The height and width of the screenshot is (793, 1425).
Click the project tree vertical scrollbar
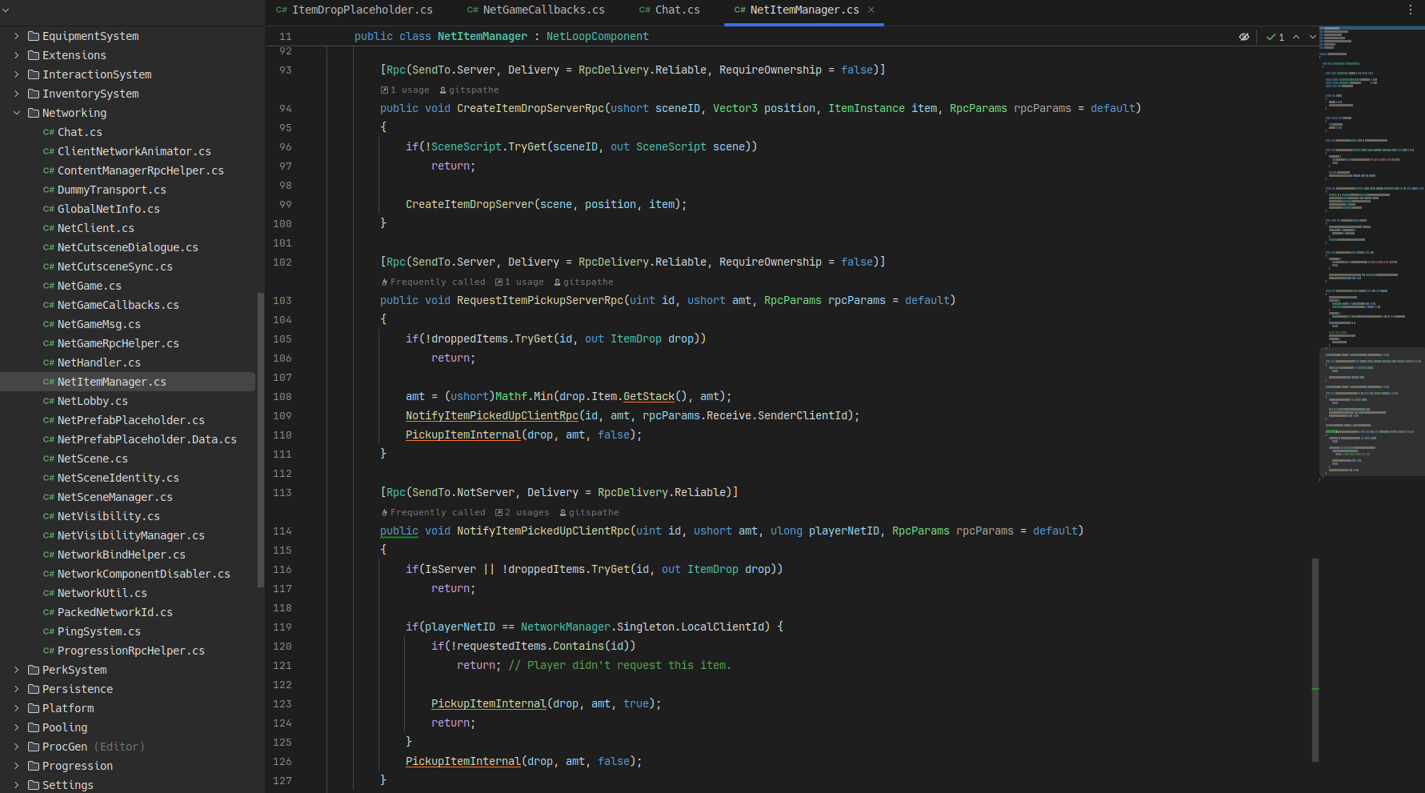pyautogui.click(x=260, y=440)
